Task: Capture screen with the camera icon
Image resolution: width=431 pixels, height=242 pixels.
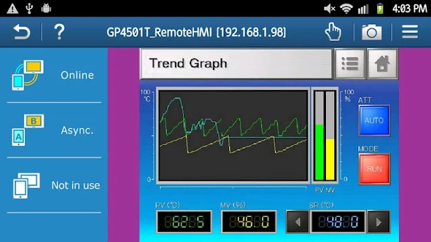Action: pyautogui.click(x=372, y=32)
